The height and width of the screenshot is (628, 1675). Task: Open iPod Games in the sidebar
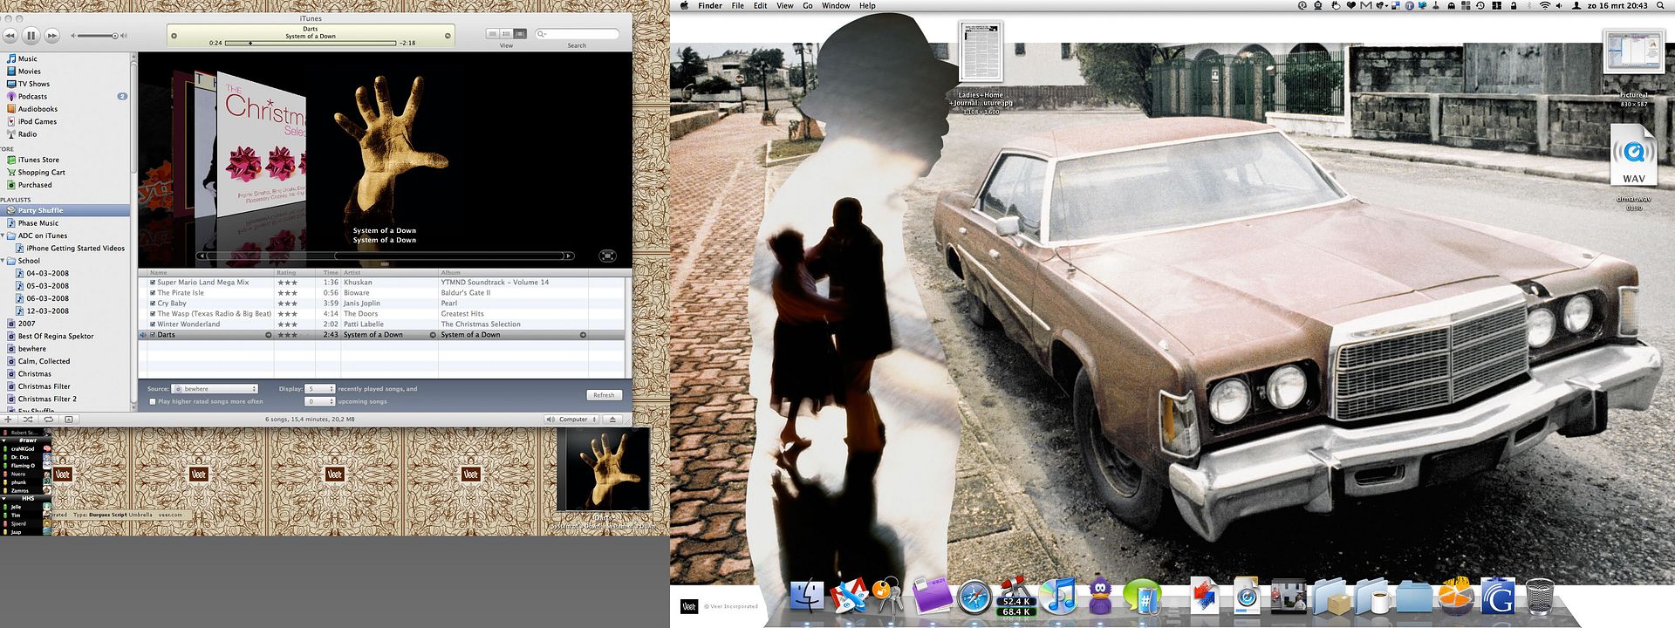tap(37, 121)
